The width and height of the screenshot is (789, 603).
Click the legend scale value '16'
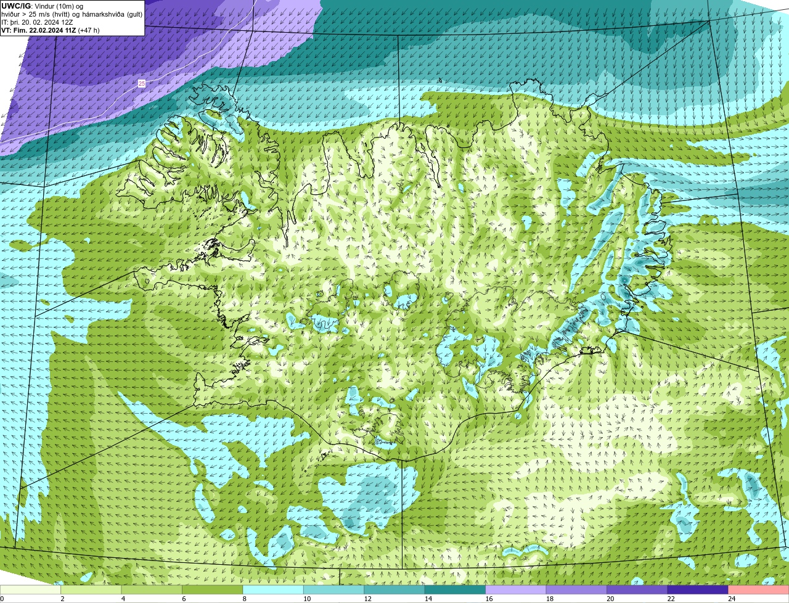tap(489, 598)
